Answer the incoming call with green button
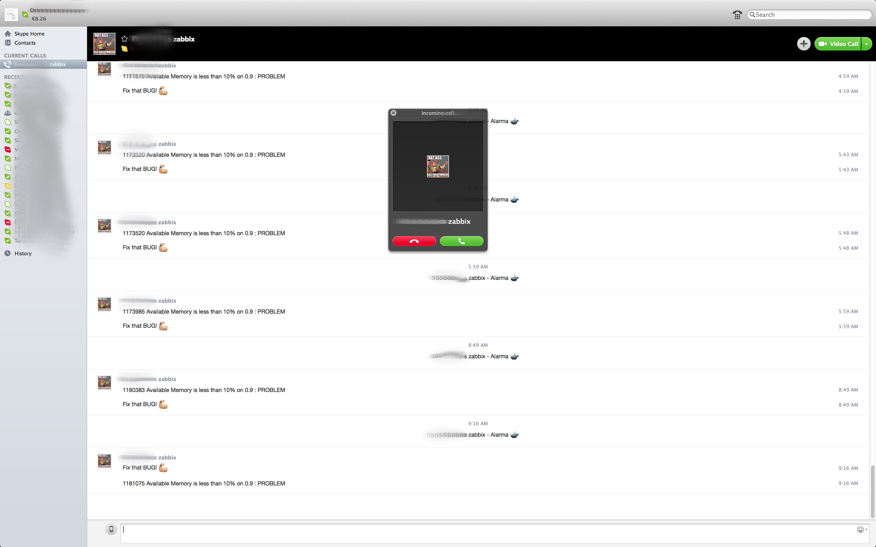This screenshot has height=547, width=876. click(x=461, y=241)
